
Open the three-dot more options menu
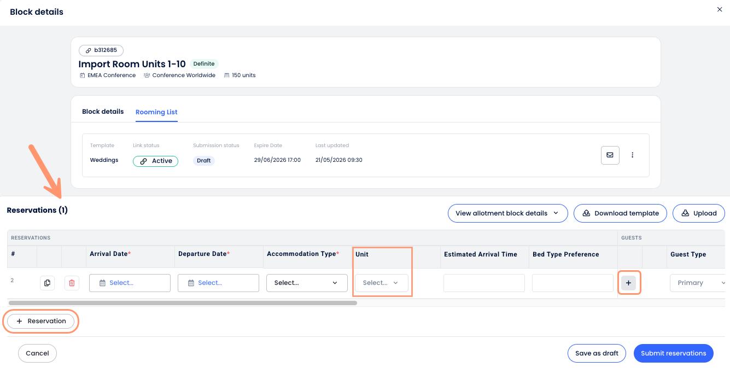tap(633, 155)
